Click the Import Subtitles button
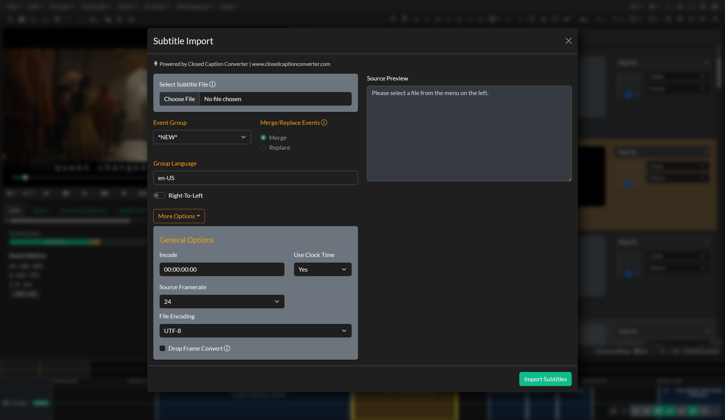Viewport: 725px width, 420px height. [x=545, y=379]
